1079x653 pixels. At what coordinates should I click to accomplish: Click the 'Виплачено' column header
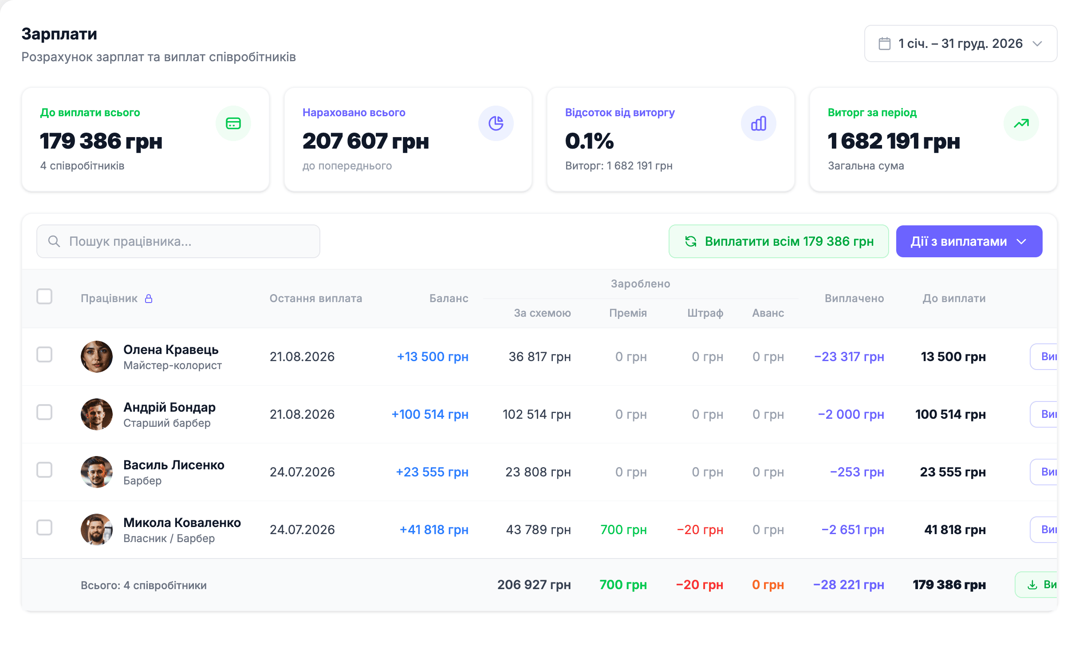pyautogui.click(x=855, y=299)
